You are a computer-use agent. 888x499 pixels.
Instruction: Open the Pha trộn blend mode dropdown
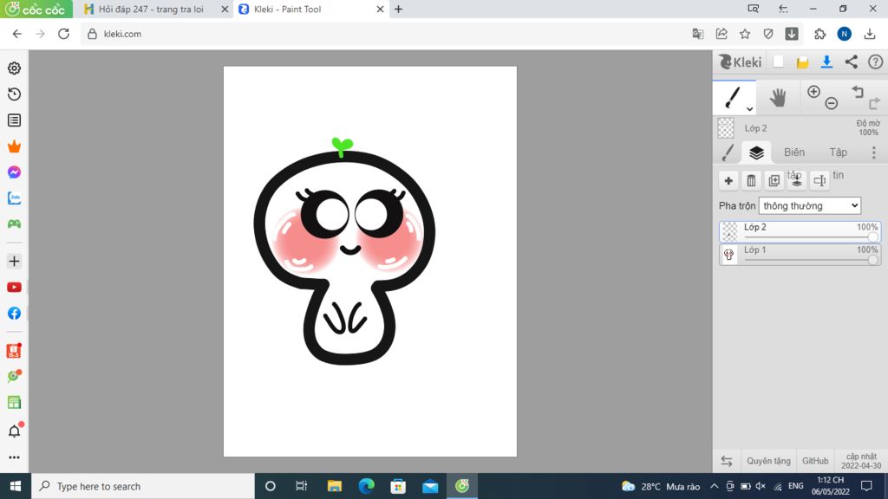click(x=809, y=205)
